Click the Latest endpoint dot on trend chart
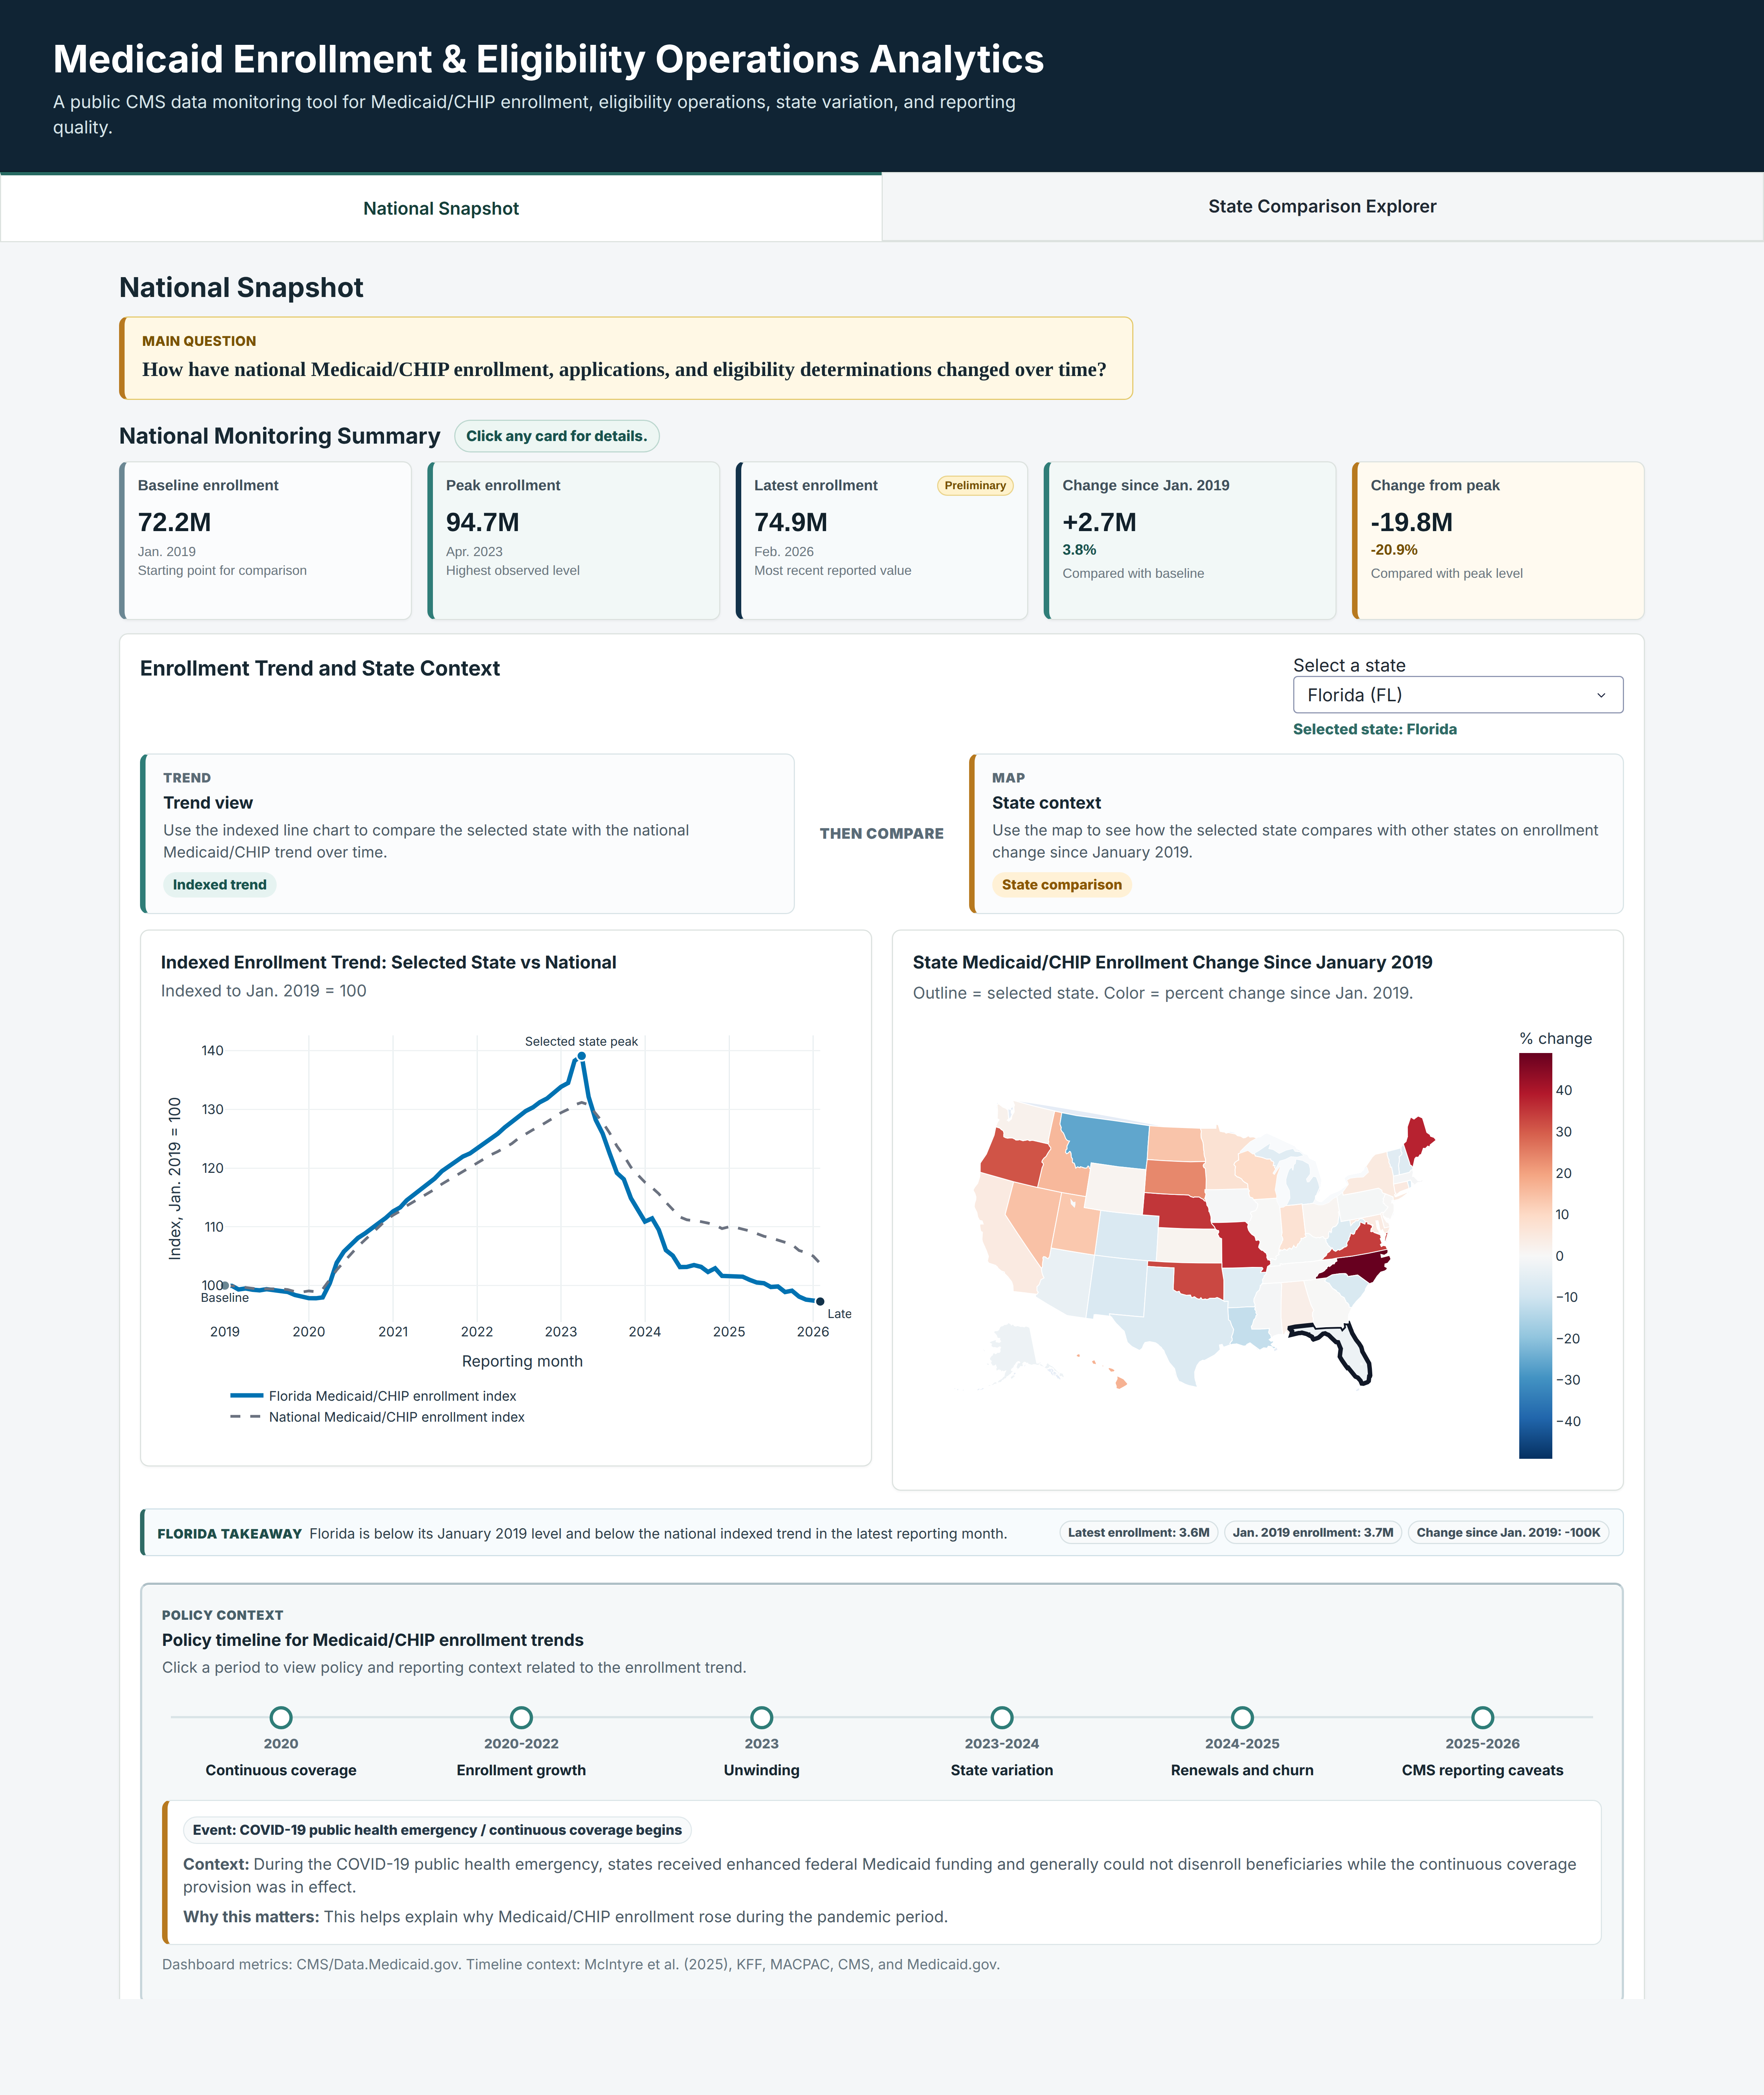 (820, 1301)
